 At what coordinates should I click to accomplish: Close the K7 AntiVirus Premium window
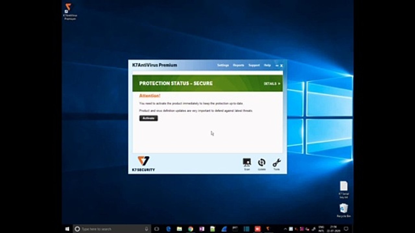coord(281,65)
